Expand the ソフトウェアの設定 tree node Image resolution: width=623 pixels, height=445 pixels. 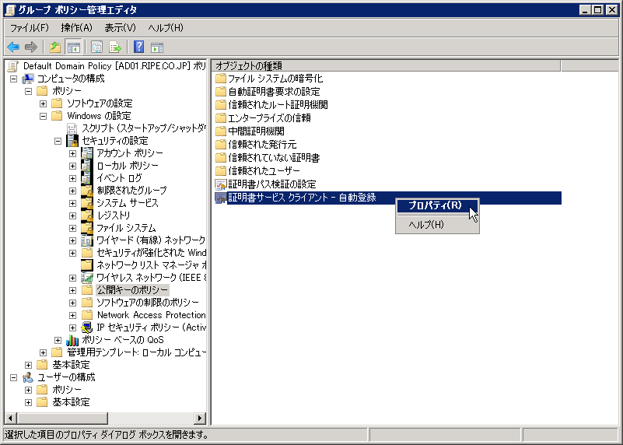pyautogui.click(x=44, y=103)
